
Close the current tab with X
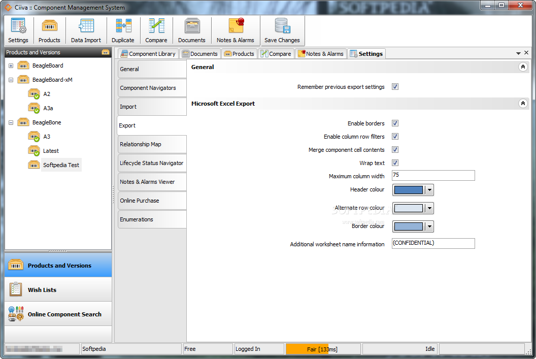click(526, 53)
